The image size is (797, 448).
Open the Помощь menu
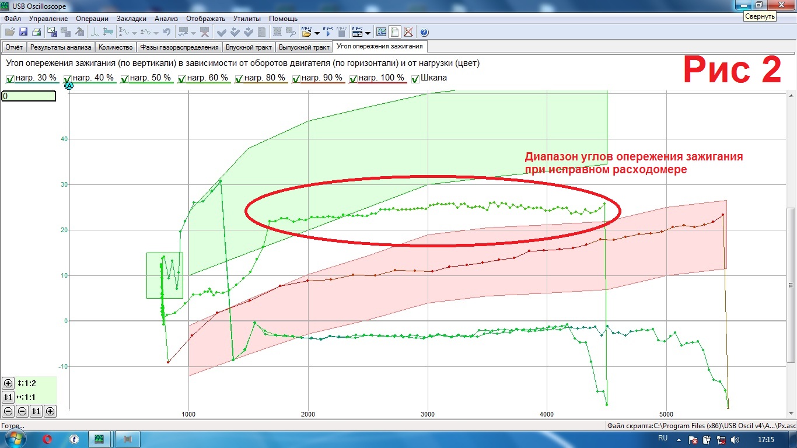tap(282, 19)
